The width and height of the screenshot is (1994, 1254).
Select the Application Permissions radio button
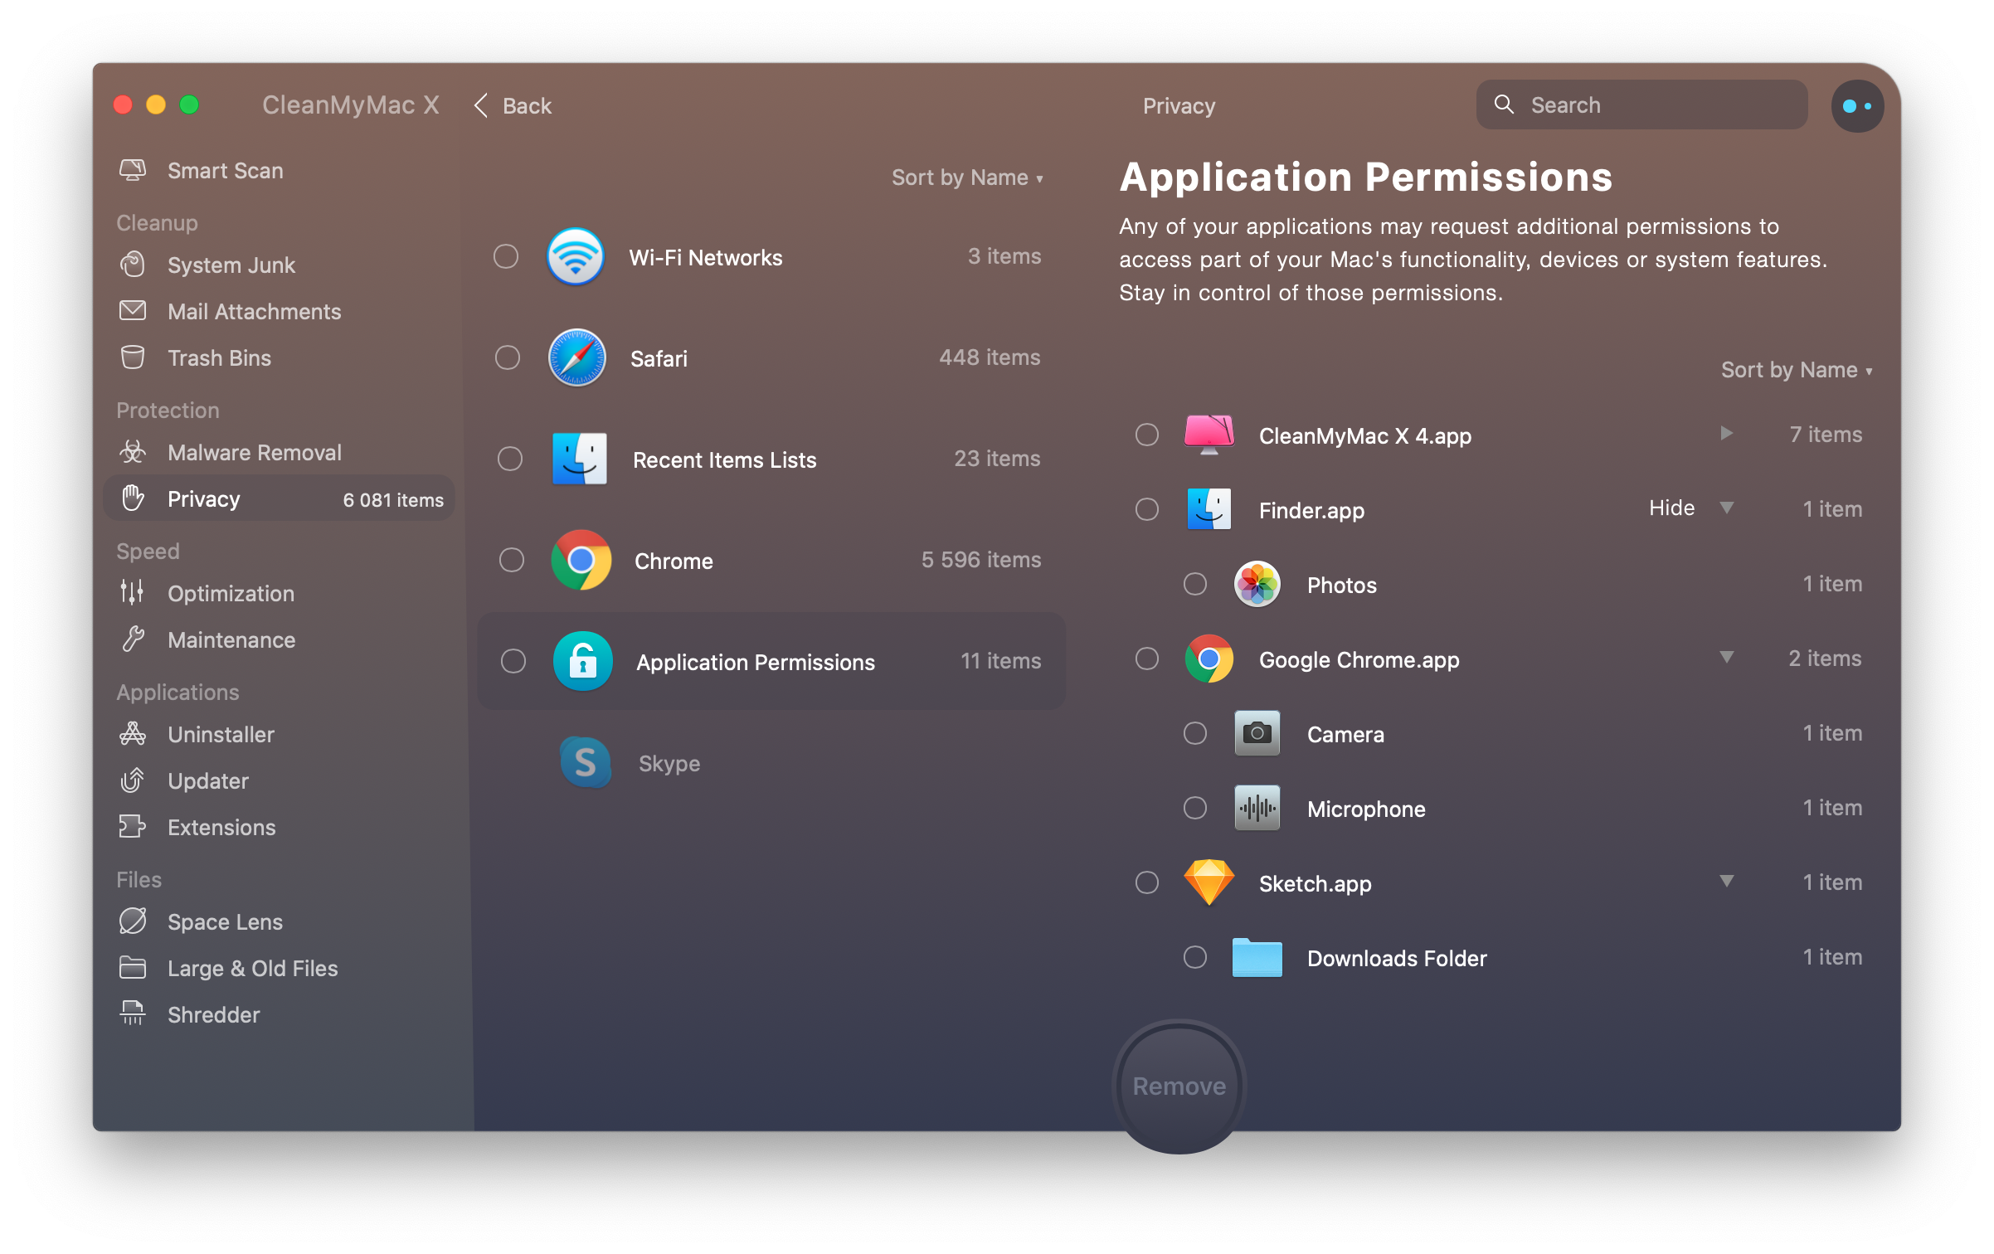click(x=513, y=661)
